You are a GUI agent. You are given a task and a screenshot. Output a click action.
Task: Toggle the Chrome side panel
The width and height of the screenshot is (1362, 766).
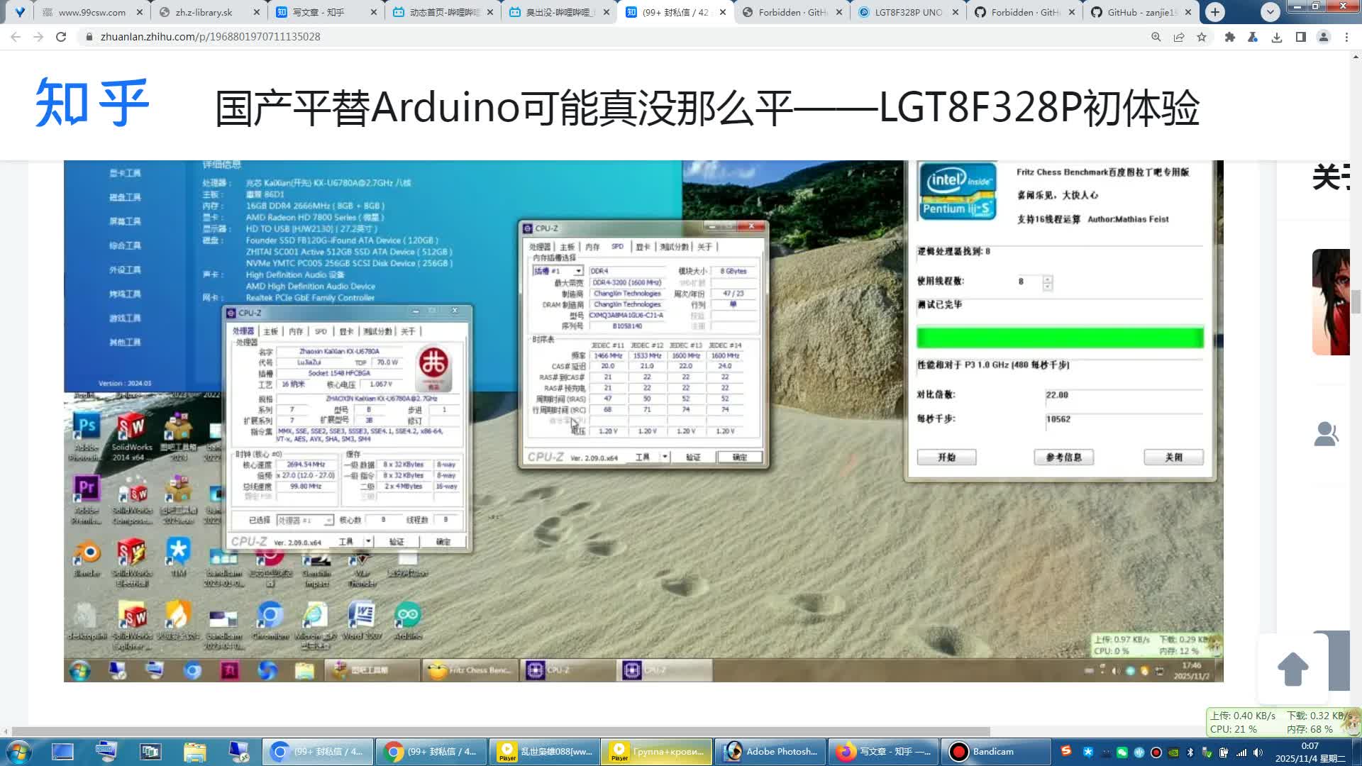1300,37
